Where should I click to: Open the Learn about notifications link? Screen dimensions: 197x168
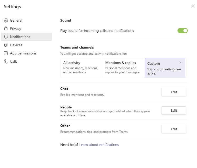click(99, 145)
